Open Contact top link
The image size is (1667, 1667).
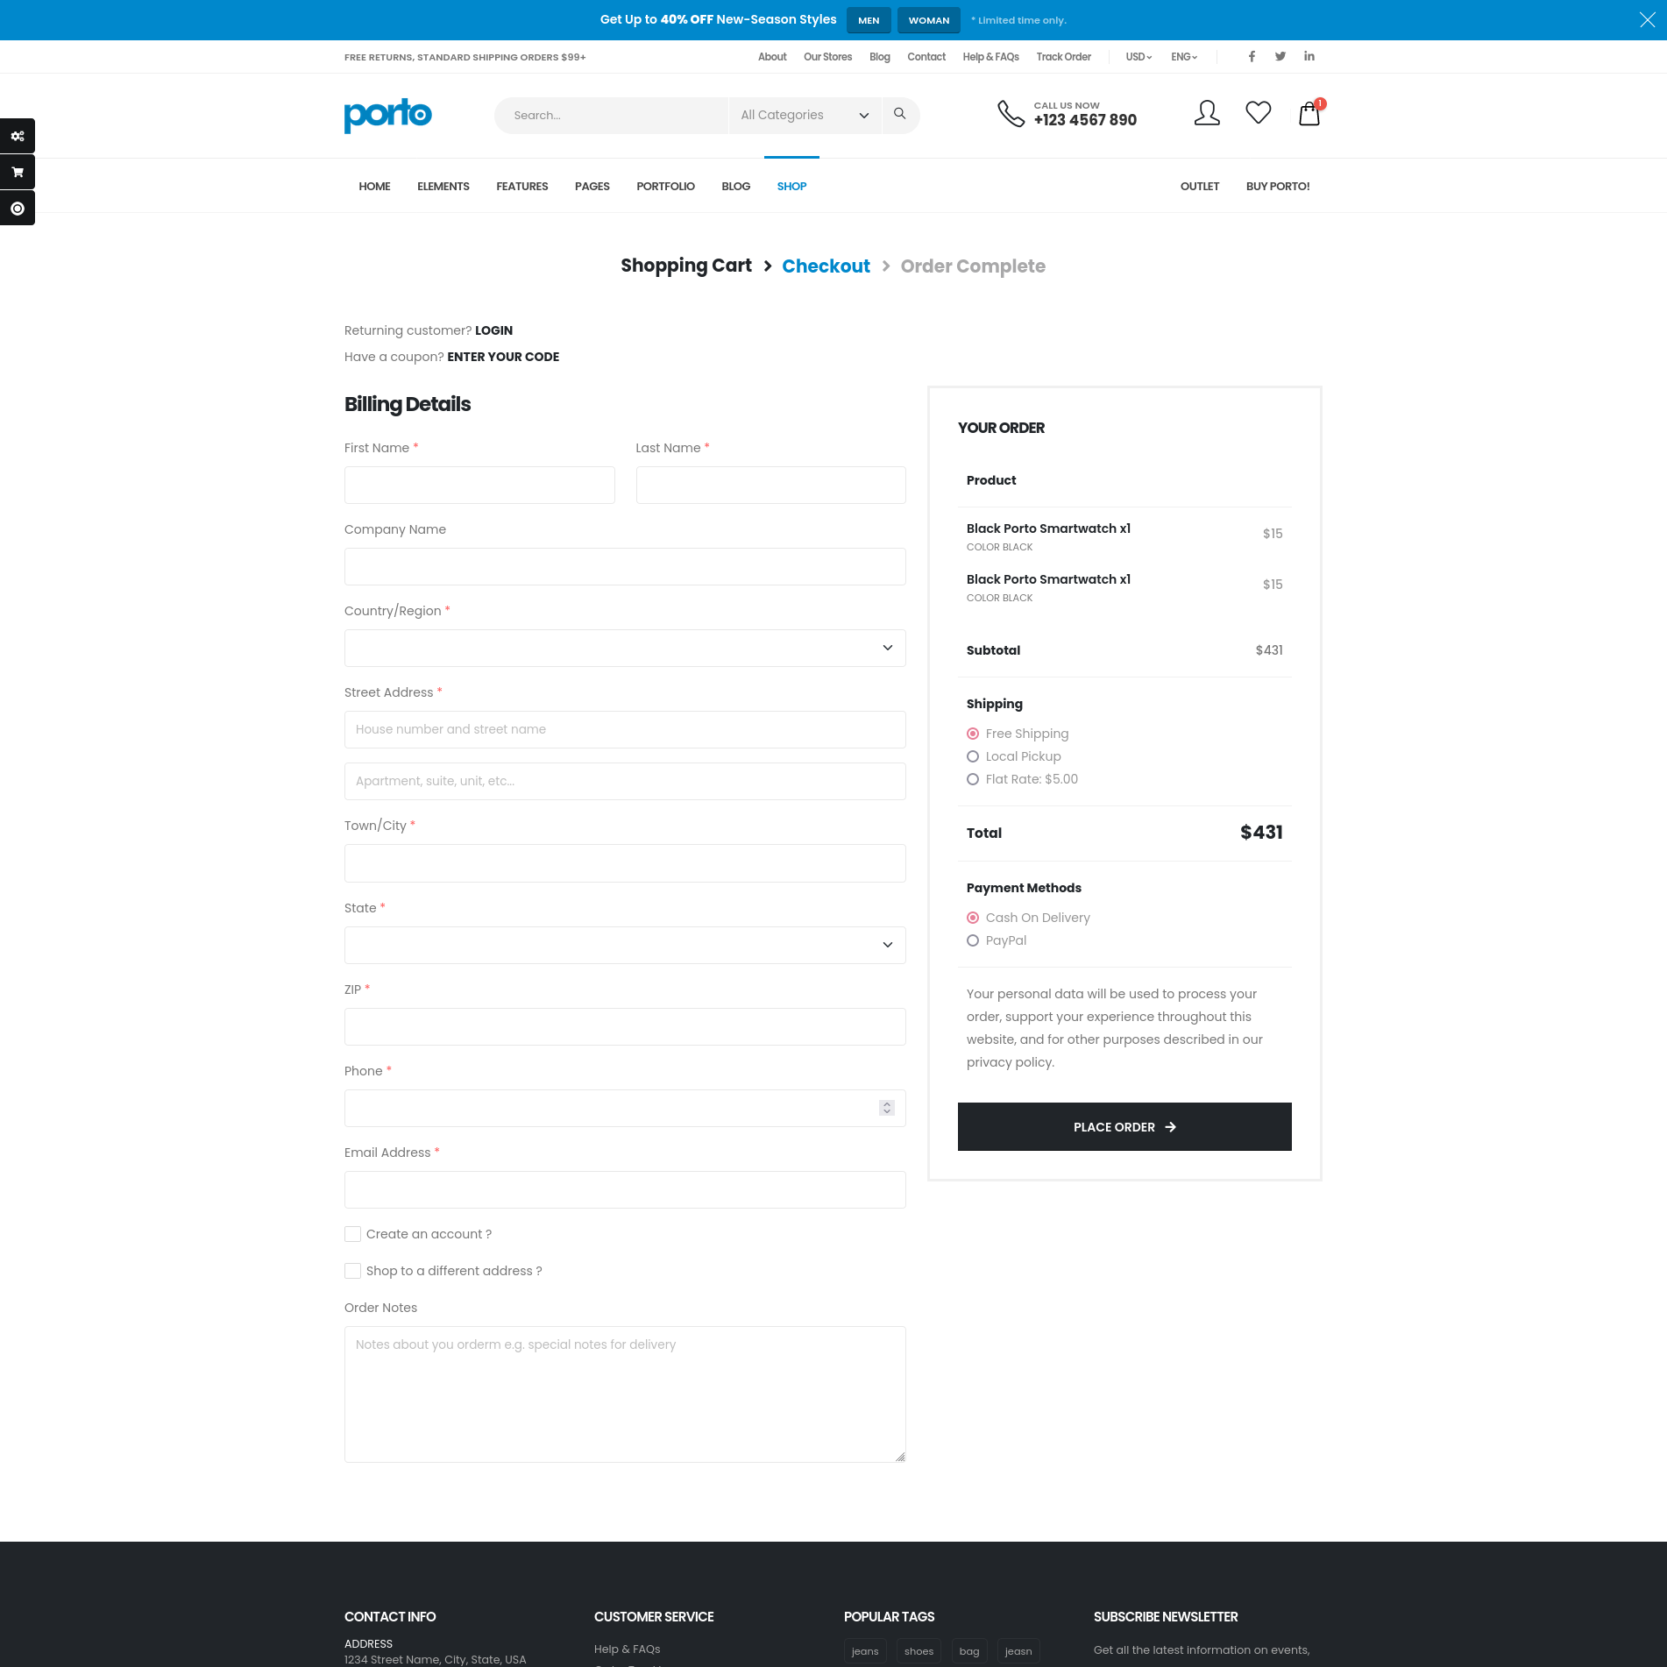926,57
